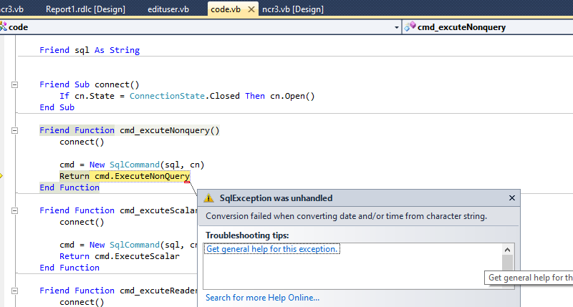Click the 'Troubleshooting tips:' heading
Screen dimensions: 573x307
(247, 235)
